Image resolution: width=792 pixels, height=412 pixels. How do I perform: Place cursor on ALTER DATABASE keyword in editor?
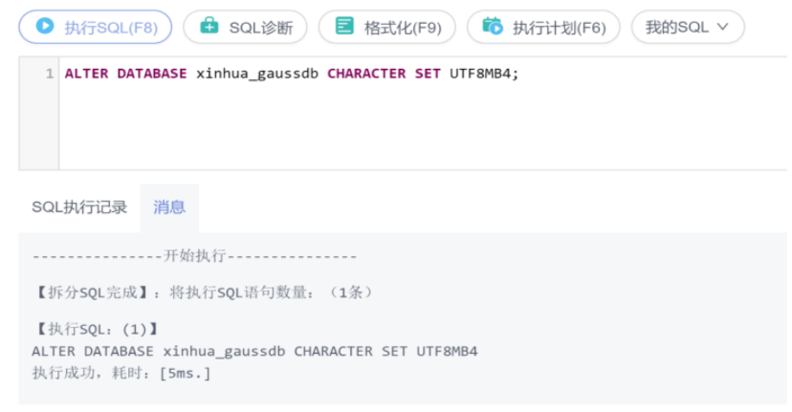(x=125, y=74)
